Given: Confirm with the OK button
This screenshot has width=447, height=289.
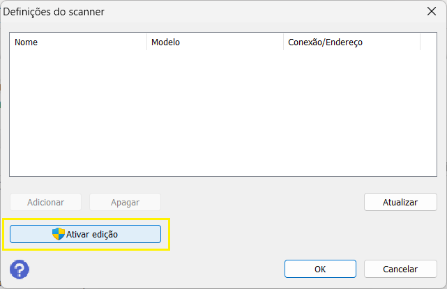Looking at the screenshot, I should click(x=320, y=269).
